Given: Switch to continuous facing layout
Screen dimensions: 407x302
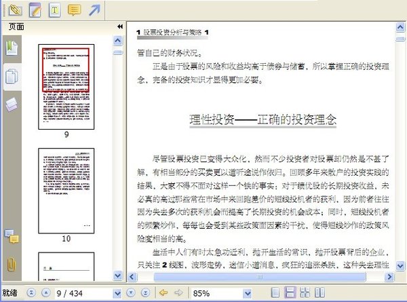Looking at the screenshot, I should tap(305, 292).
